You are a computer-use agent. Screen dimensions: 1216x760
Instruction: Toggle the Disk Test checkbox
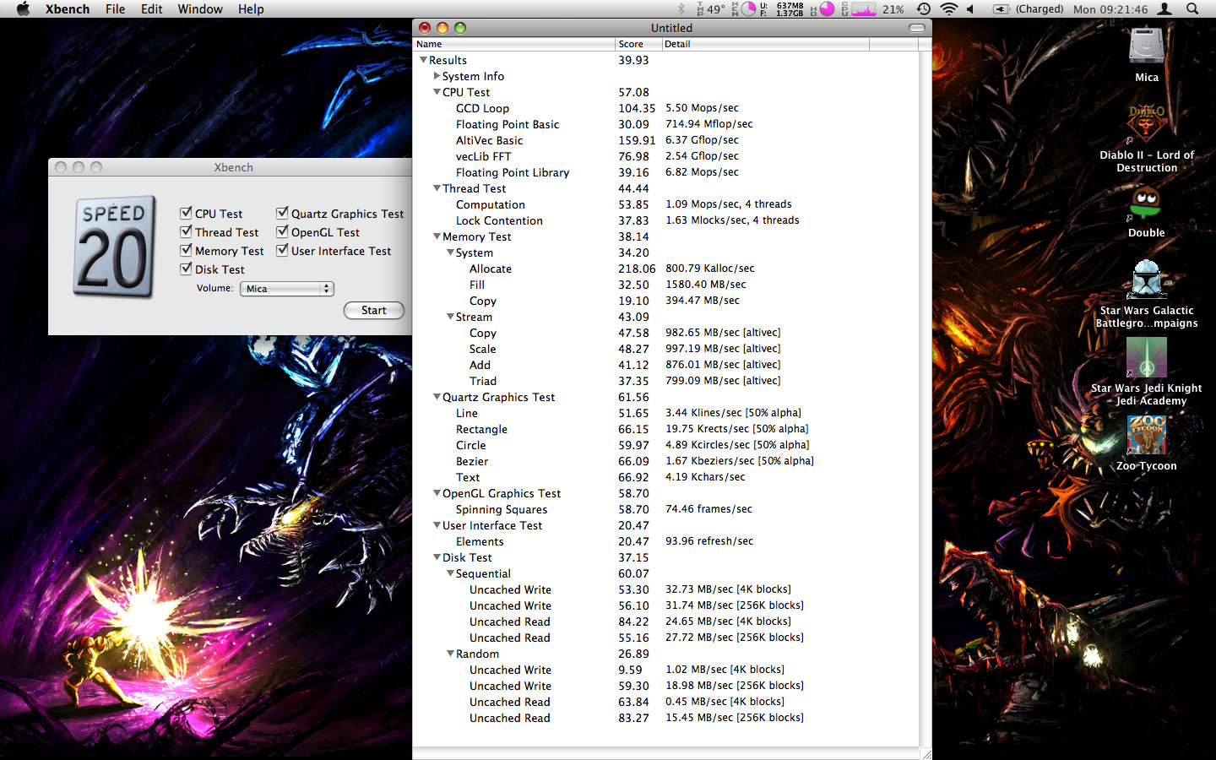click(186, 269)
